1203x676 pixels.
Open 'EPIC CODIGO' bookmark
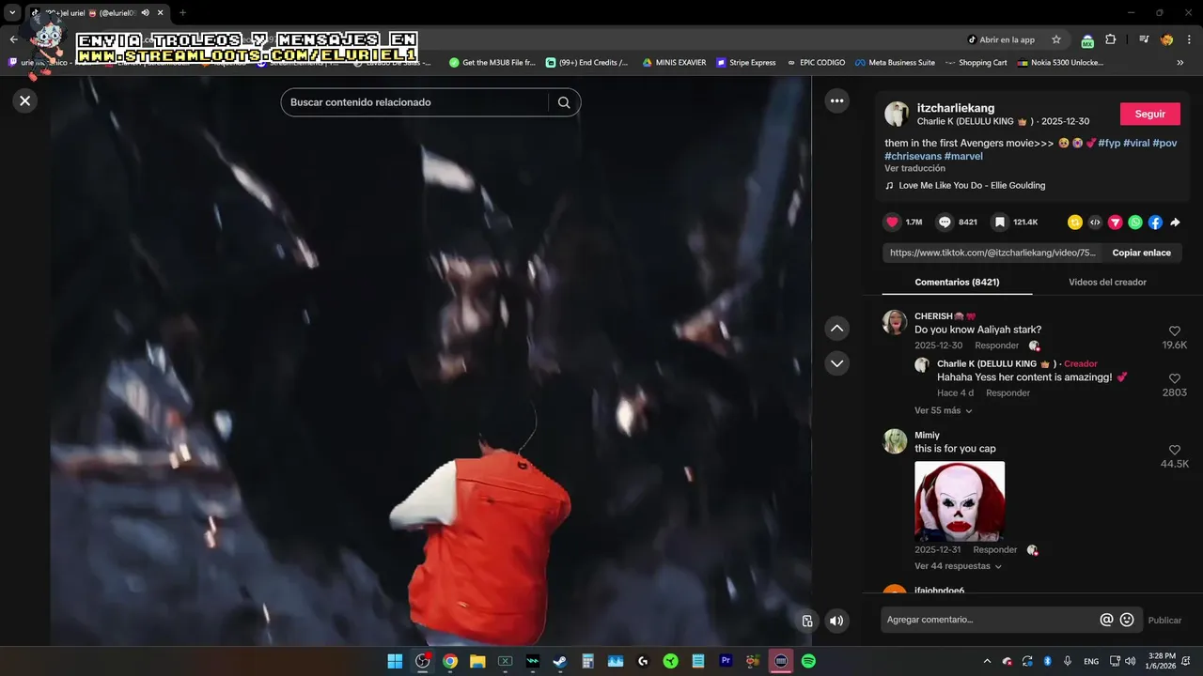click(816, 63)
